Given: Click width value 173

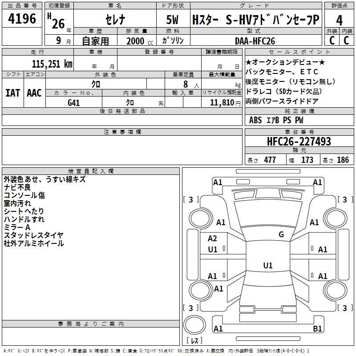Looking at the screenshot, I should point(307,160).
